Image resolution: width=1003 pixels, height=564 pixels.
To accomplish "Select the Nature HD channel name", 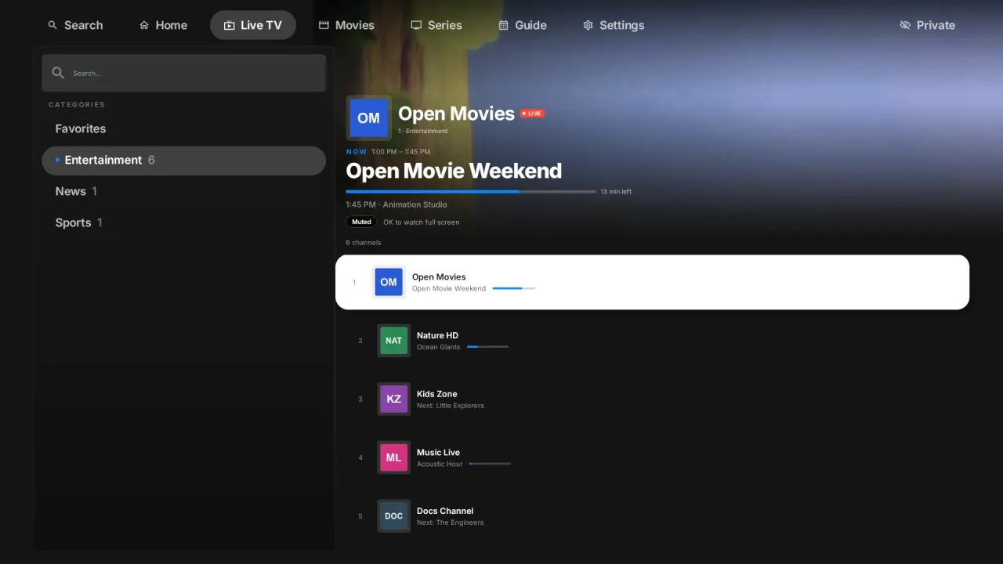I will click(437, 335).
